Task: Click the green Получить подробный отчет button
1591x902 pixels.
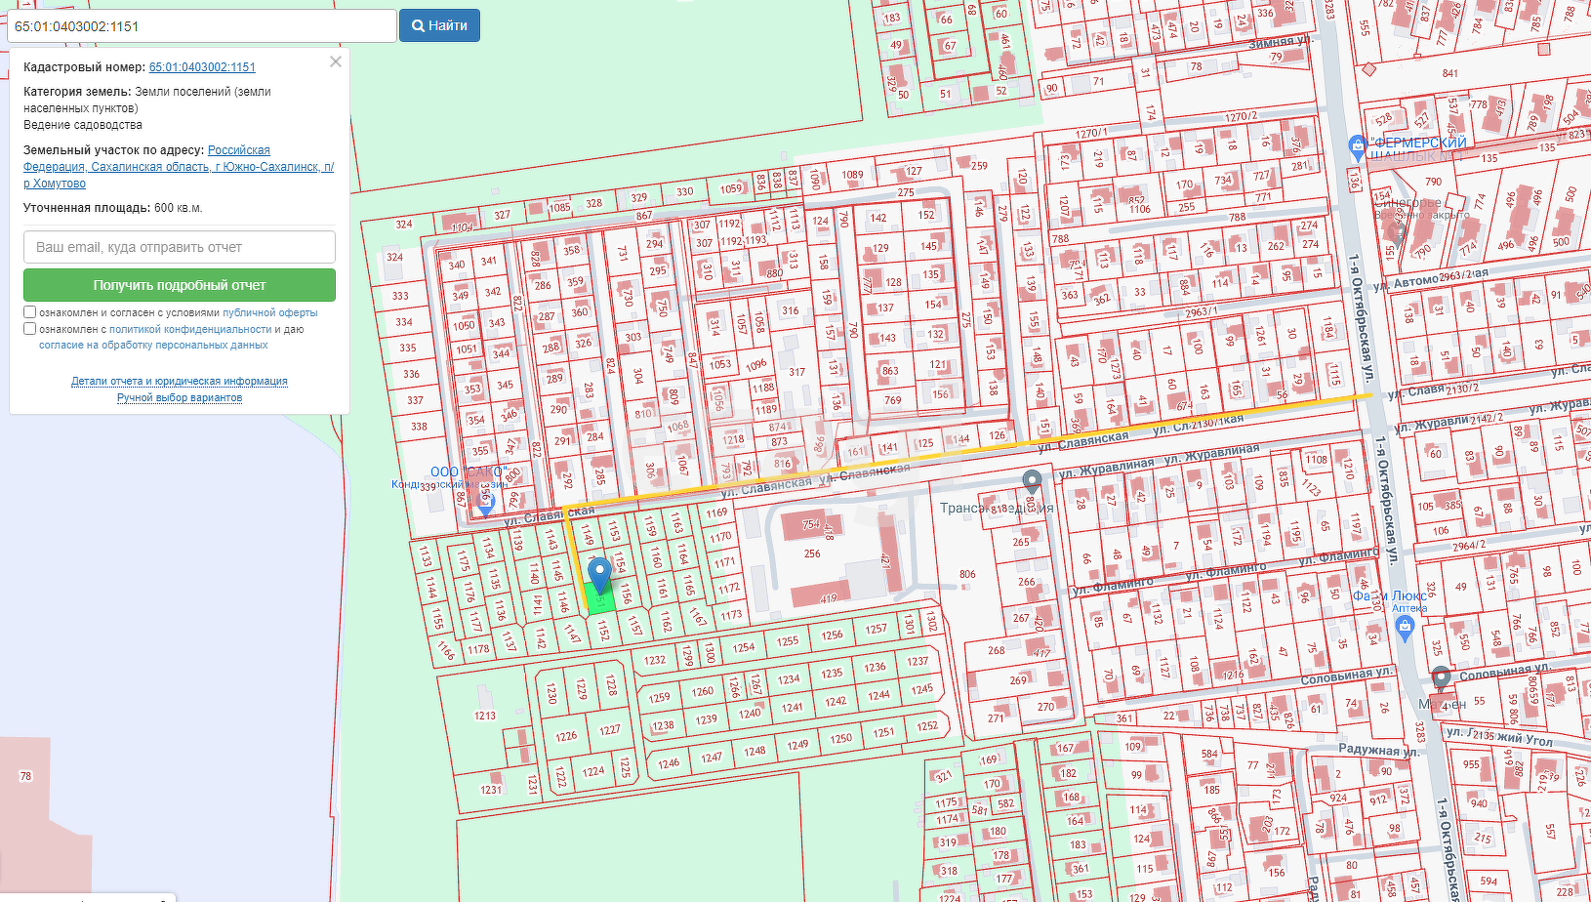Action: tap(180, 285)
